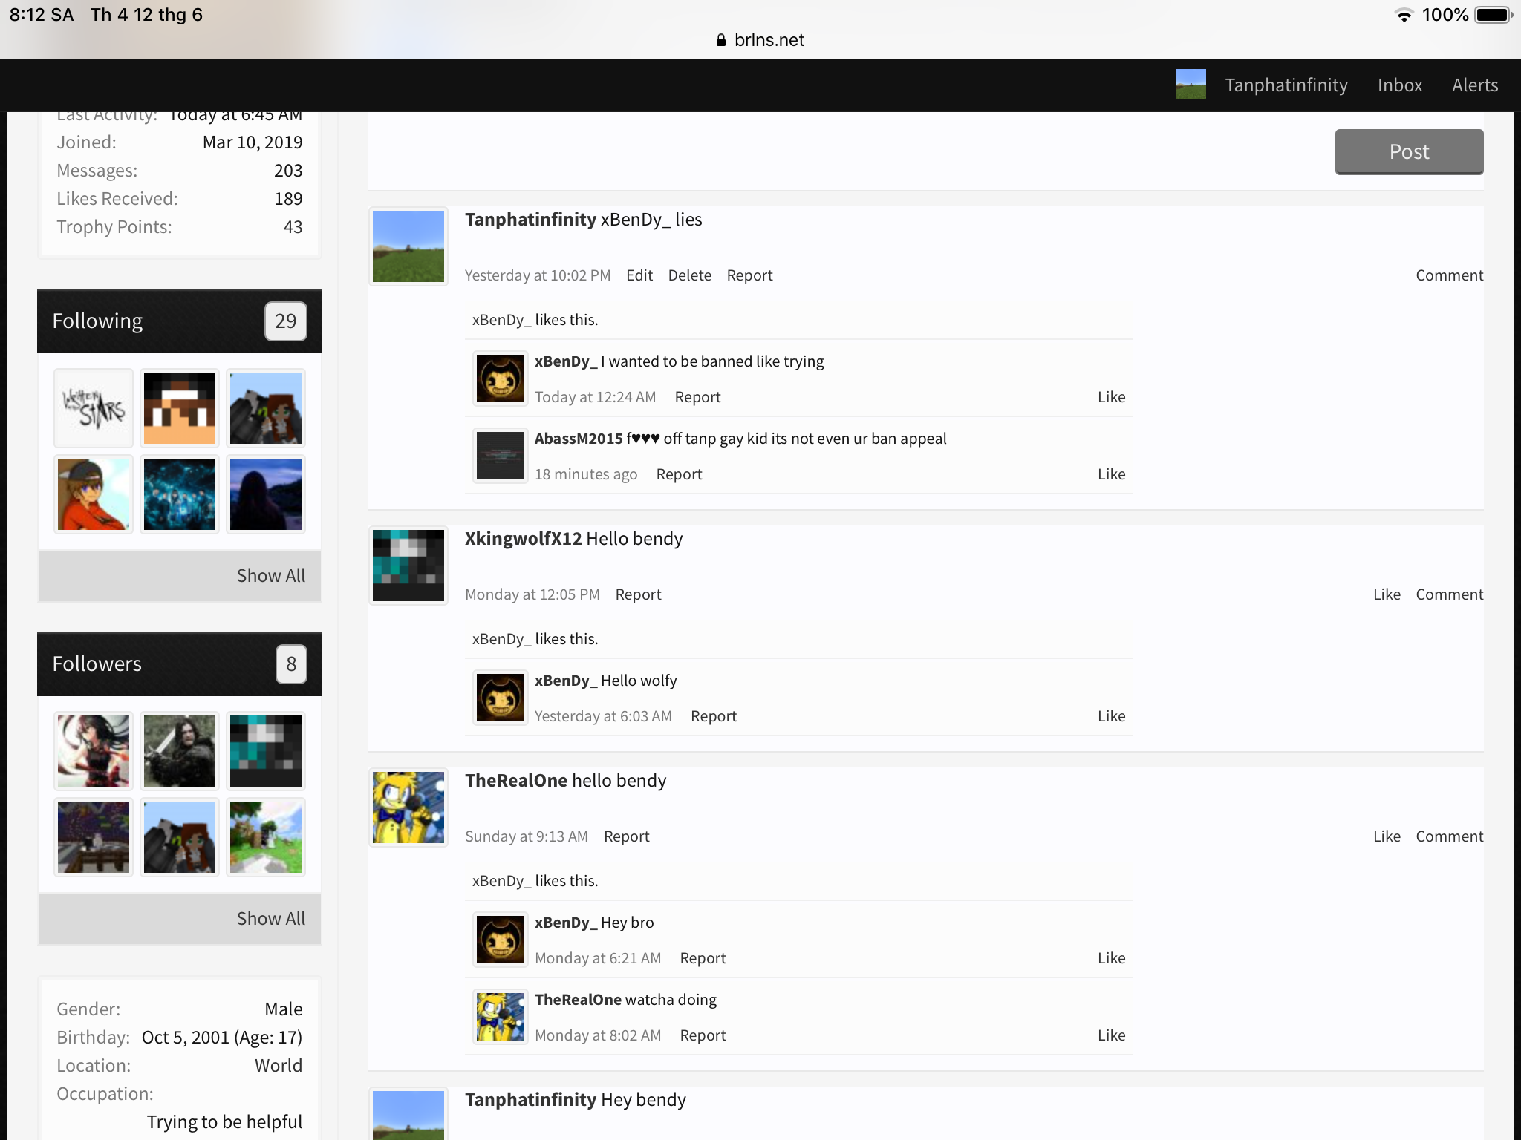The height and width of the screenshot is (1140, 1521).
Task: Show All followers
Action: [270, 919]
